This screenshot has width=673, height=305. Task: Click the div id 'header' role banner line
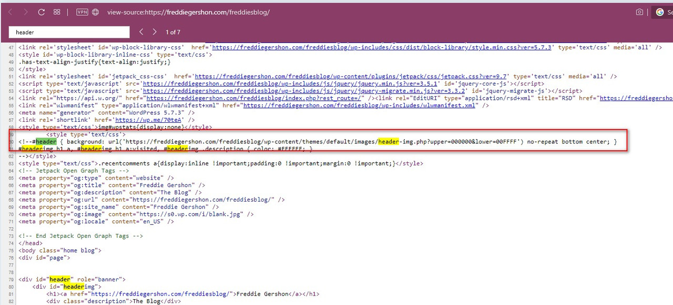point(72,280)
